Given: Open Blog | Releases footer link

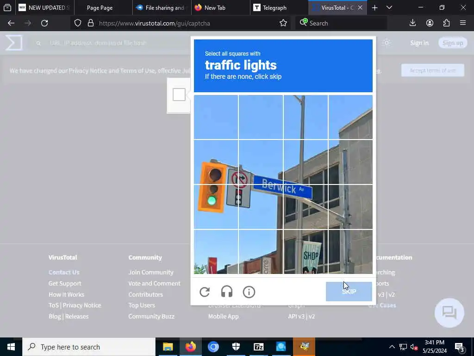Looking at the screenshot, I should [69, 316].
